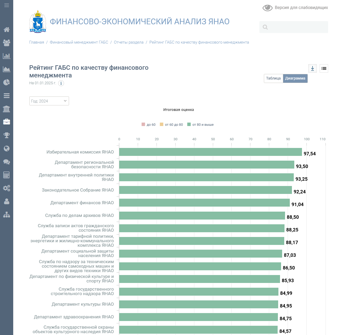Screen dimensions: 344x335
Task: Toggle the 'от 60 до 80' legend series
Action: (x=171, y=124)
